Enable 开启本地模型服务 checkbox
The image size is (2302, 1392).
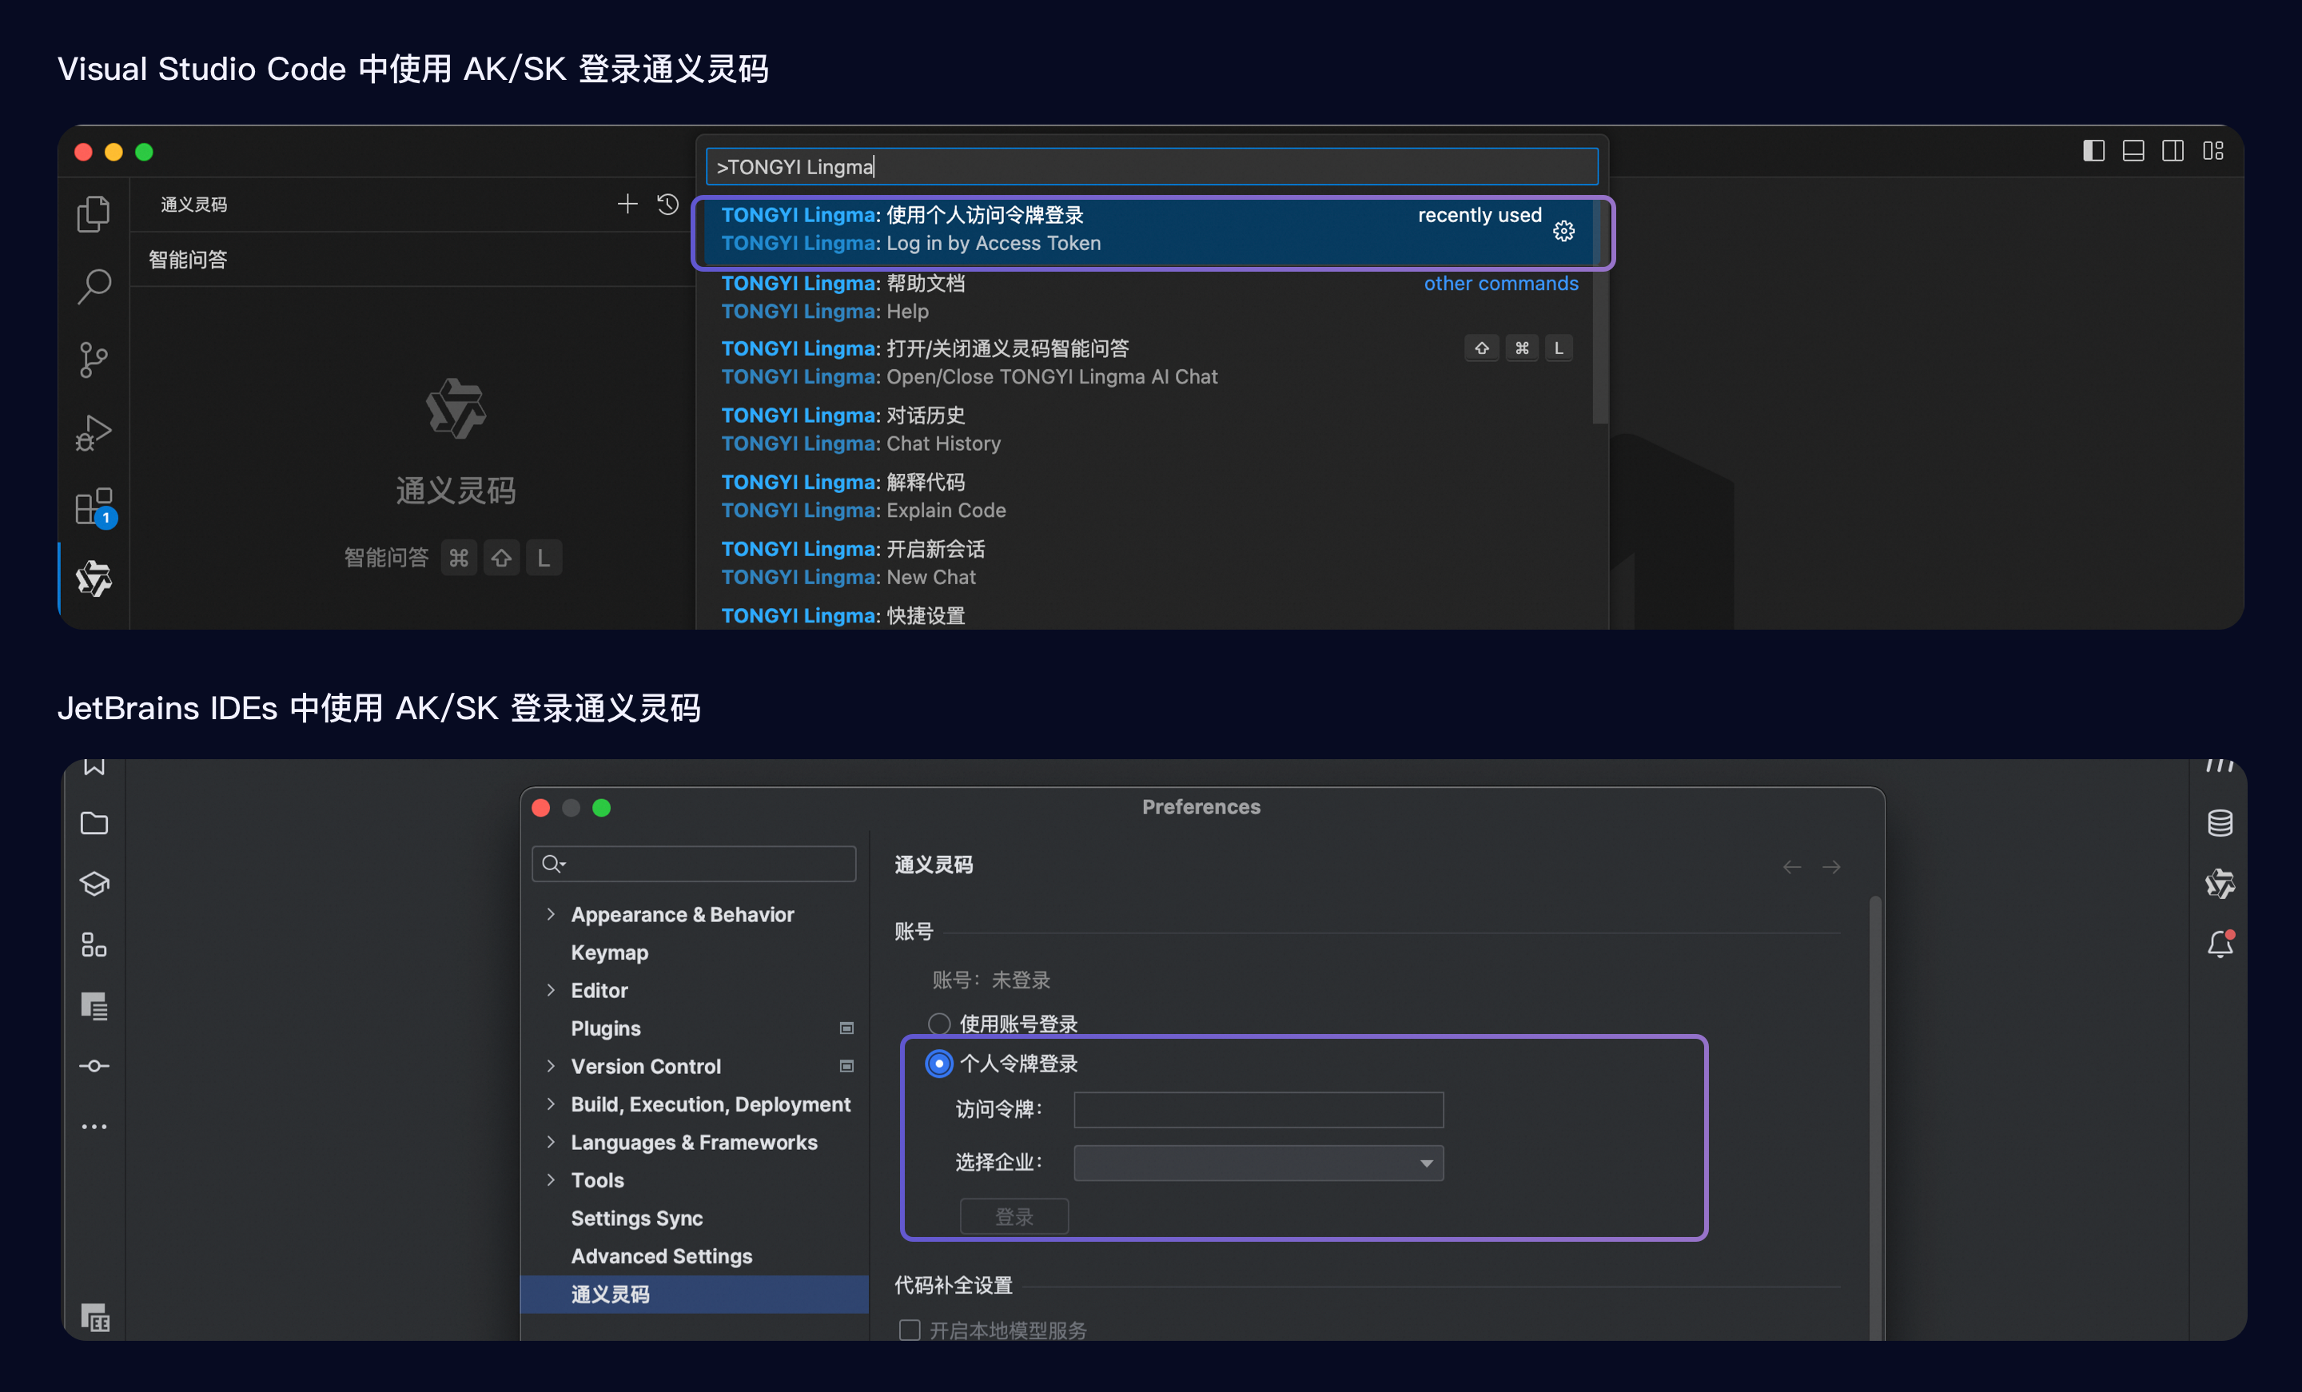[909, 1330]
